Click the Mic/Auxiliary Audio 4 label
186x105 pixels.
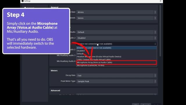click(x=66, y=61)
